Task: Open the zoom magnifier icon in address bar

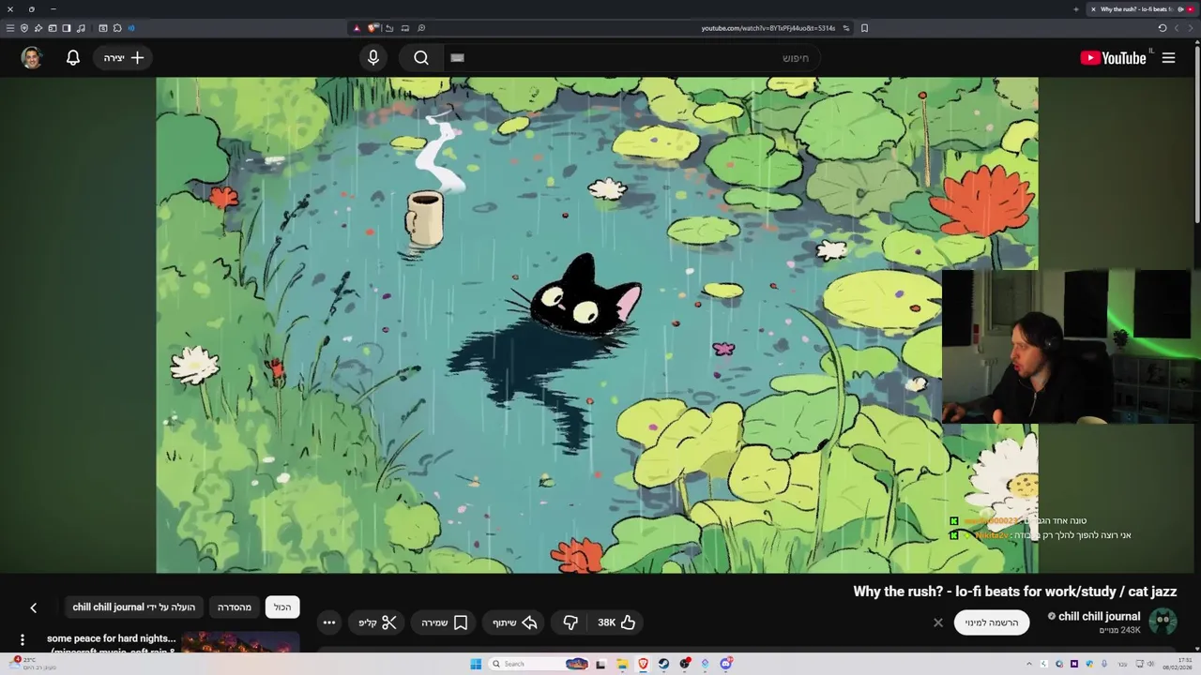Action: [x=421, y=28]
